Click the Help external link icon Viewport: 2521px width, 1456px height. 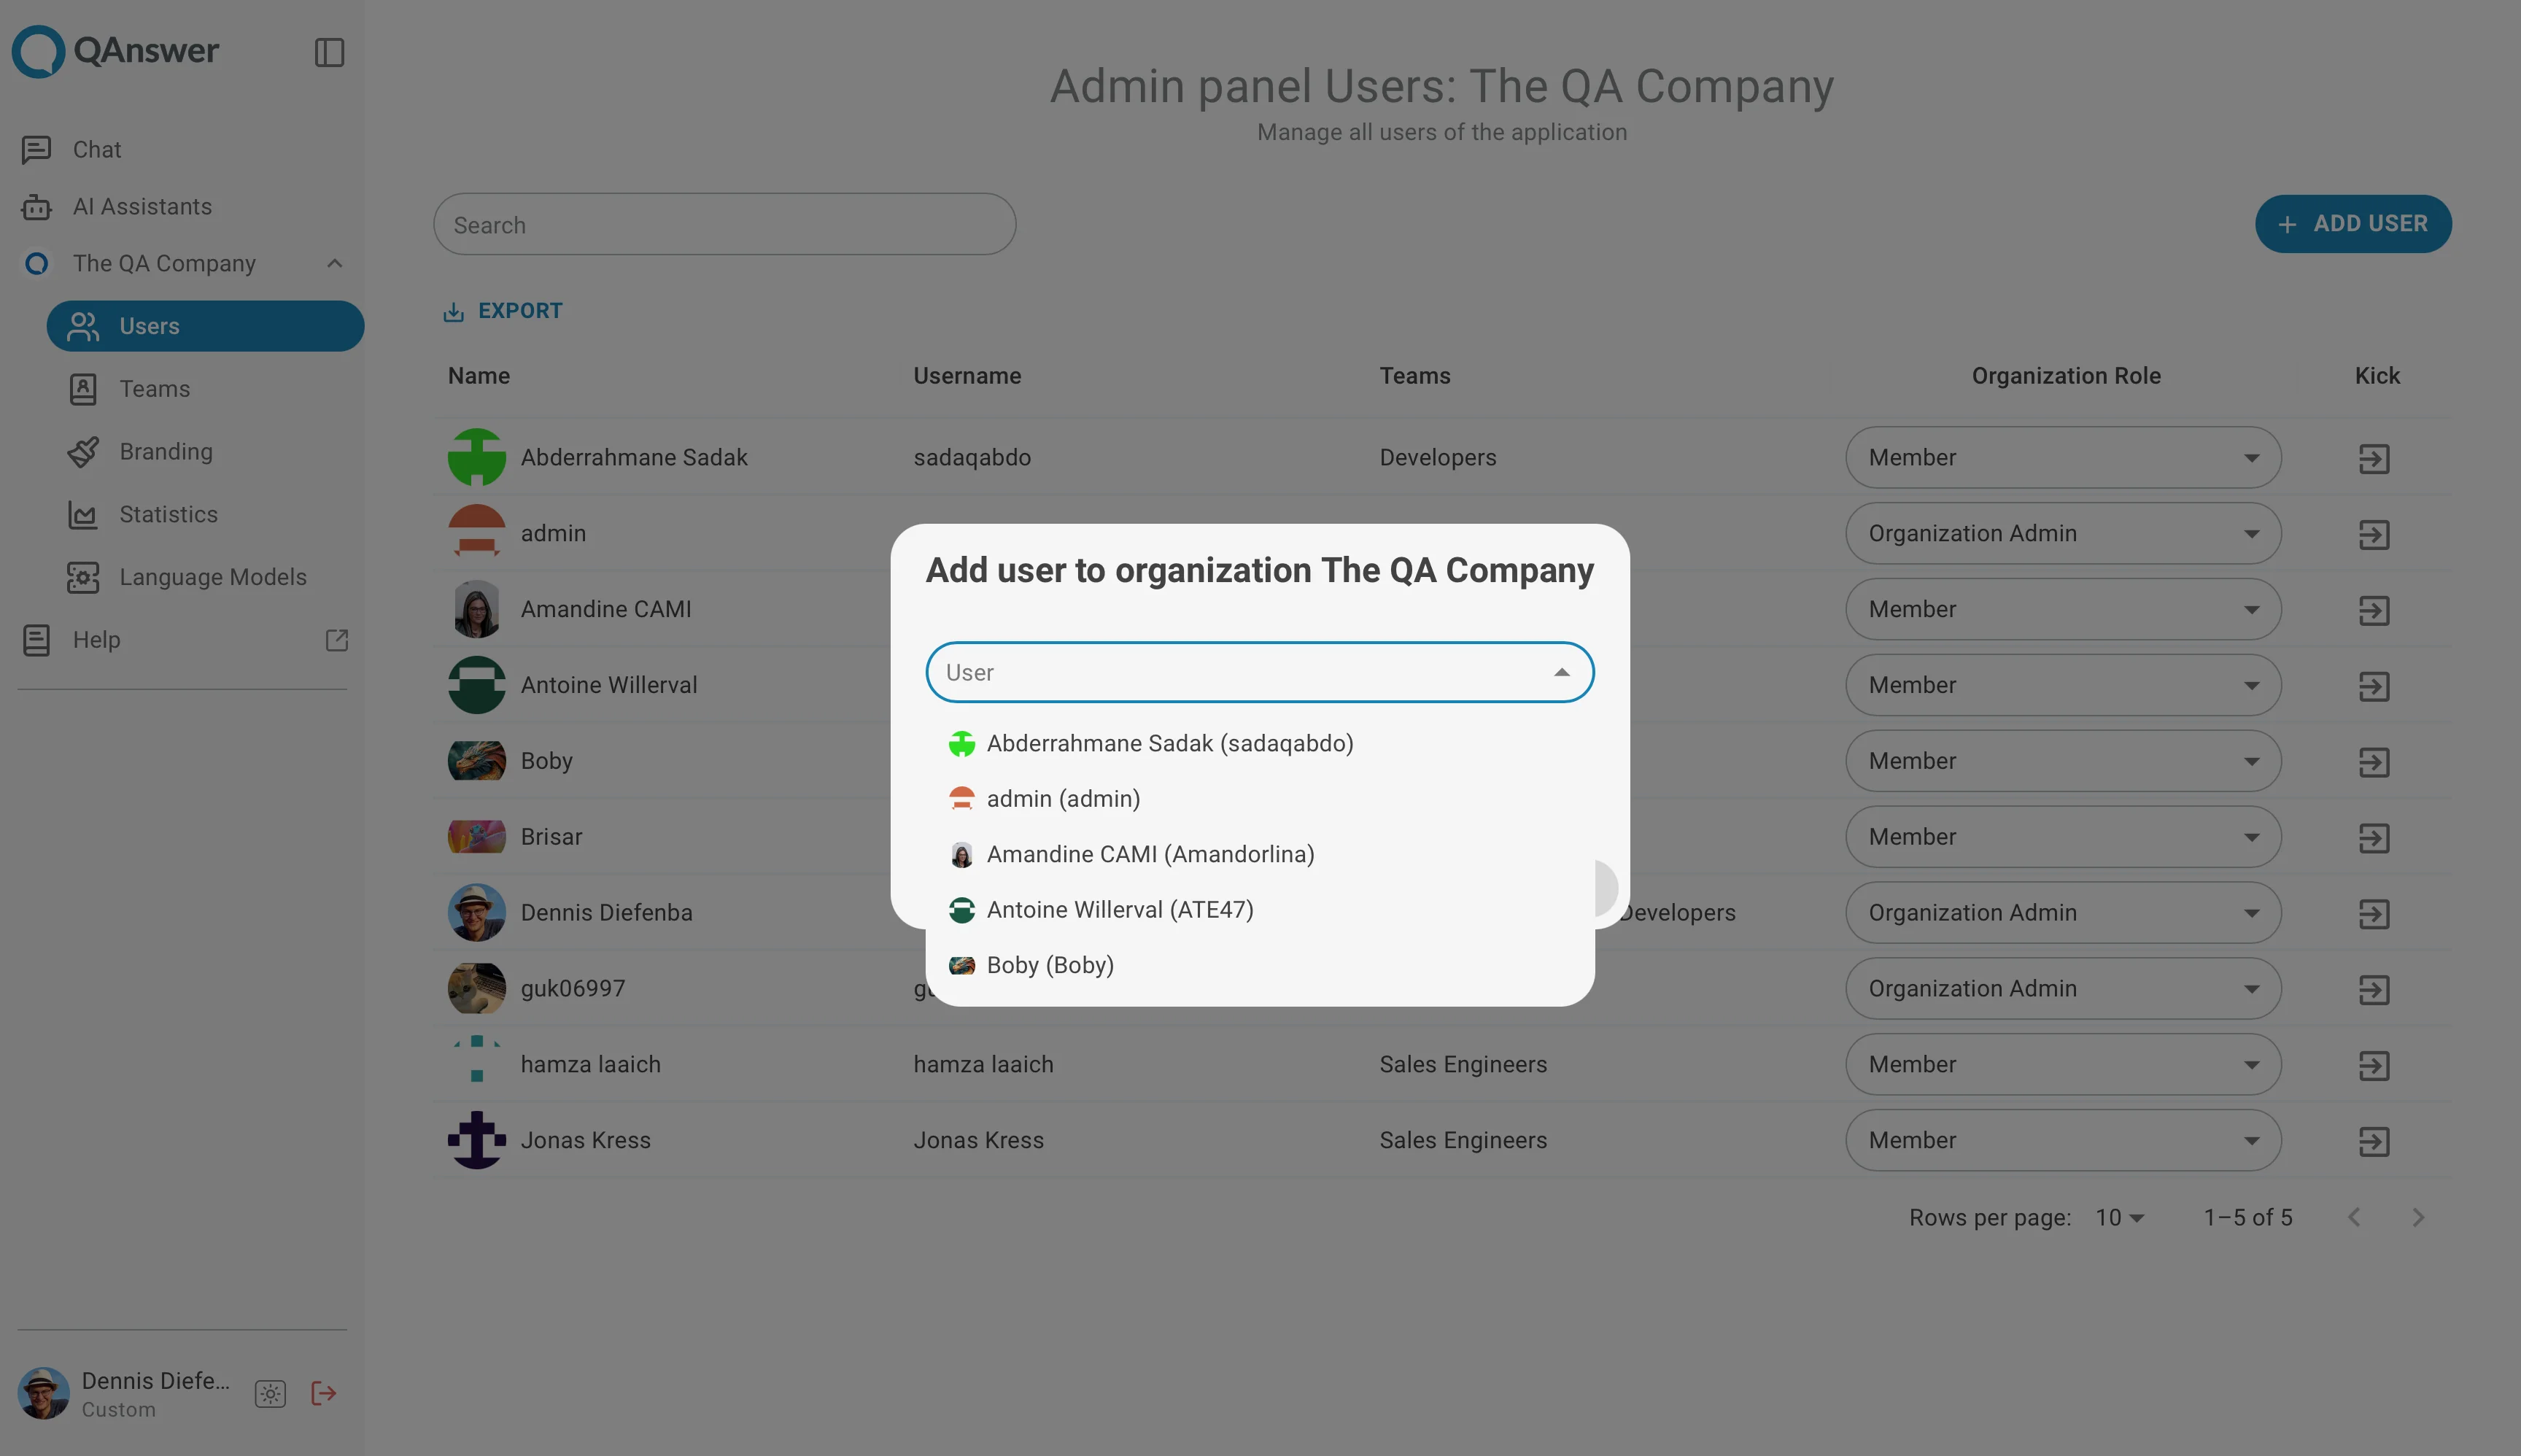click(x=336, y=639)
